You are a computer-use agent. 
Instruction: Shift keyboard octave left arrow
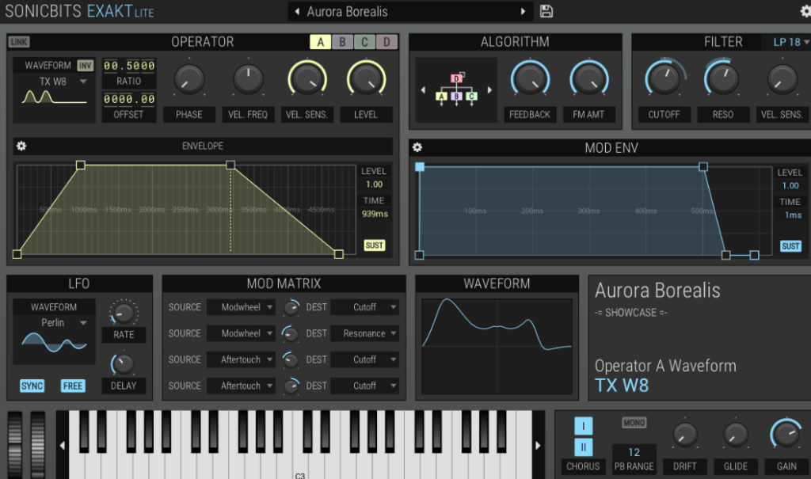click(62, 446)
